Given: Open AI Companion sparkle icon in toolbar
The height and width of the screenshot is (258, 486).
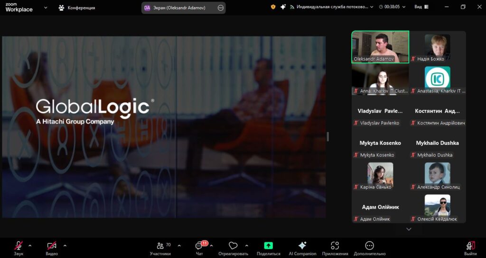Looking at the screenshot, I should coord(302,249).
